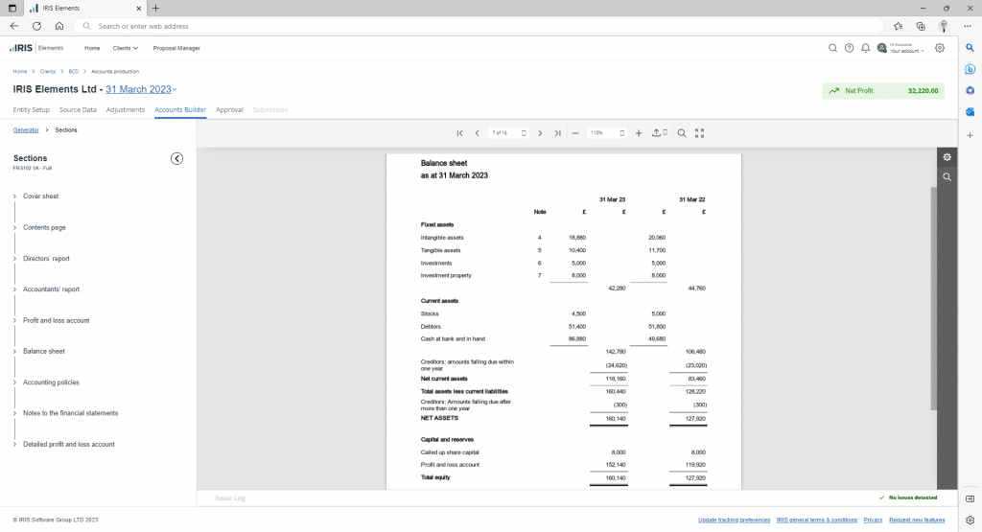Open the IRIS header settings gear
This screenshot has height=532, width=982.
[940, 48]
